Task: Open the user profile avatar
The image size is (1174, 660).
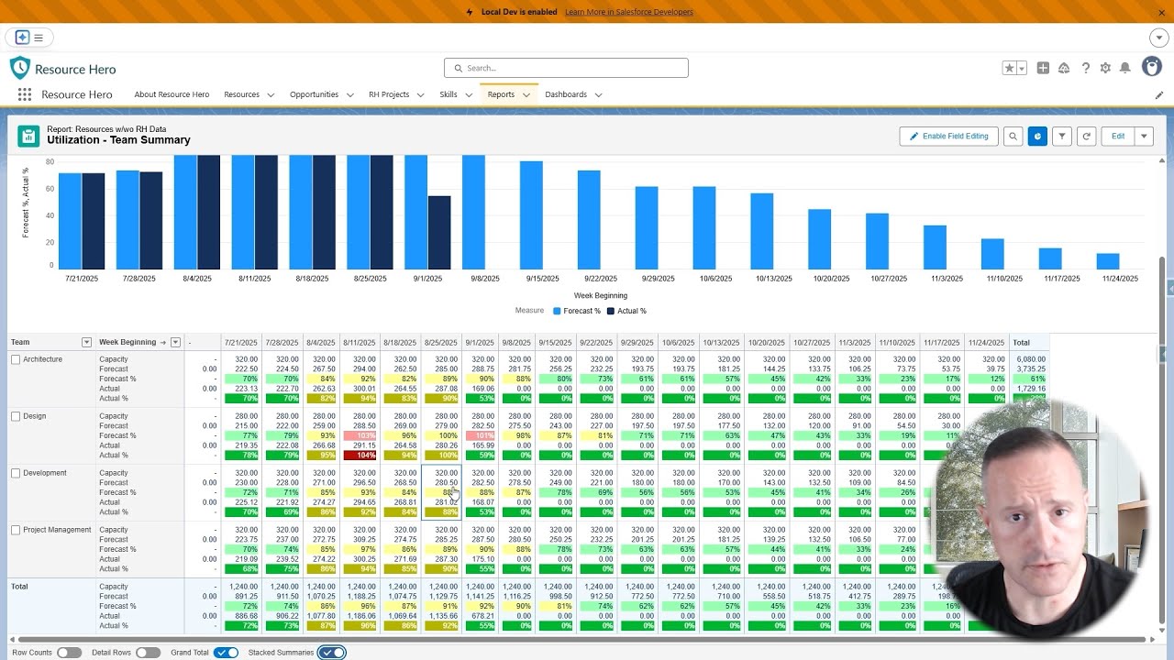Action: (x=1152, y=67)
